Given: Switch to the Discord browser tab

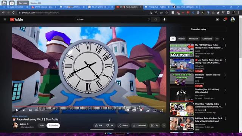Looking at the screenshot, I should coord(43,7).
